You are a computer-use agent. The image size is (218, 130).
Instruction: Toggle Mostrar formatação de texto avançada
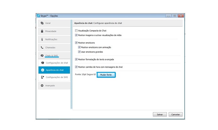[76, 59]
